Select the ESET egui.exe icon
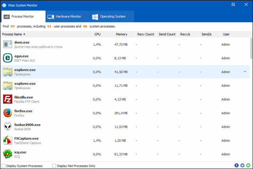 click(8, 58)
